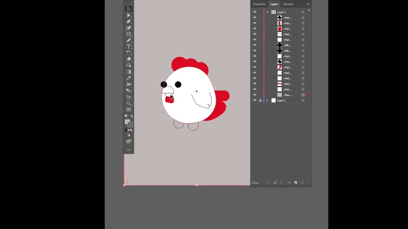
Task: Select the Artboard tool
Action: [x=129, y=97]
